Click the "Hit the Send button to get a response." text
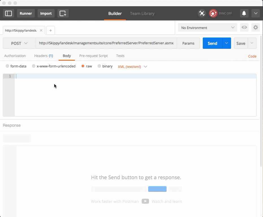The height and width of the screenshot is (217, 263). click(136, 177)
